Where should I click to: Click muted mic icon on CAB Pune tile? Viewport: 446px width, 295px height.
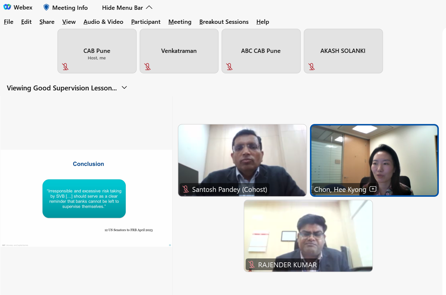tap(65, 67)
